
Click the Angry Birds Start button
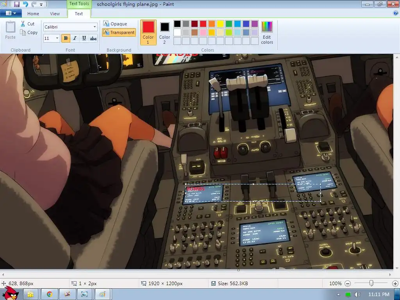[11, 293]
